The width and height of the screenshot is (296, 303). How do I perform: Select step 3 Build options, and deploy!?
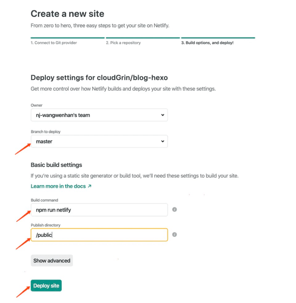(207, 43)
